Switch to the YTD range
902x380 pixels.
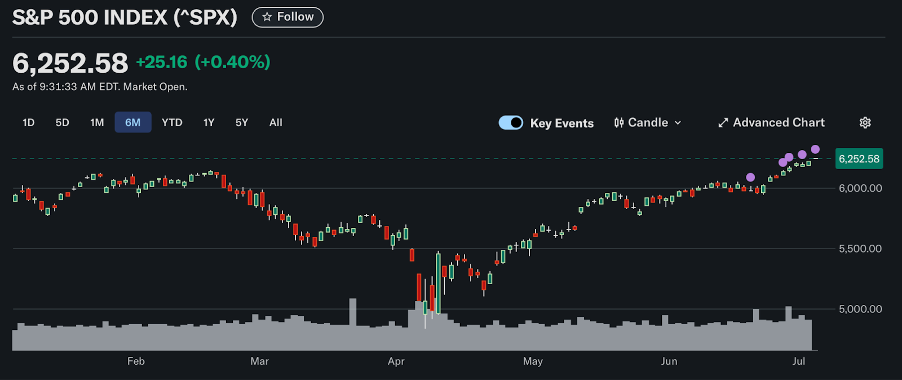pos(172,122)
